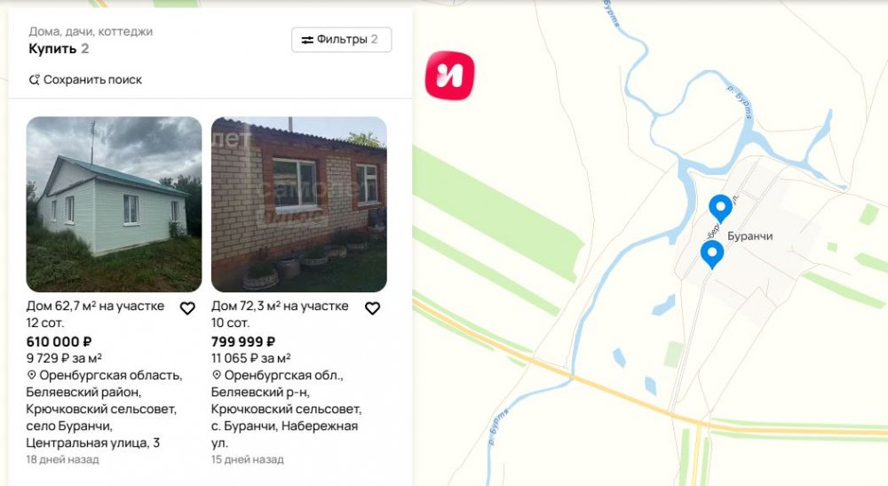Open photo of green-roofed white house
The height and width of the screenshot is (486, 888).
tap(114, 204)
